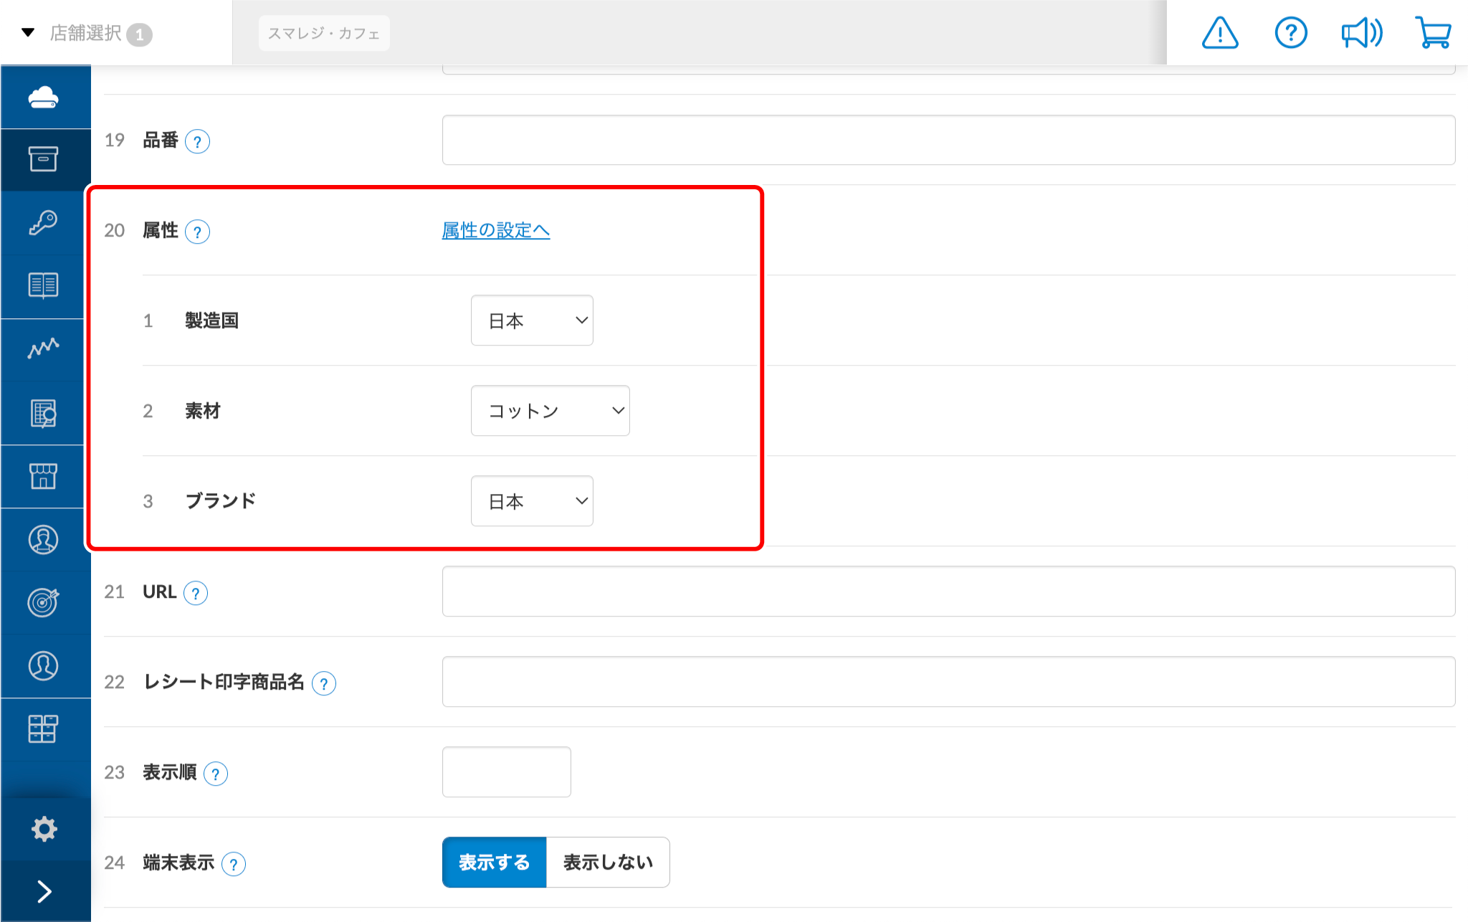Click the 属性の設定へ link

[x=495, y=231]
